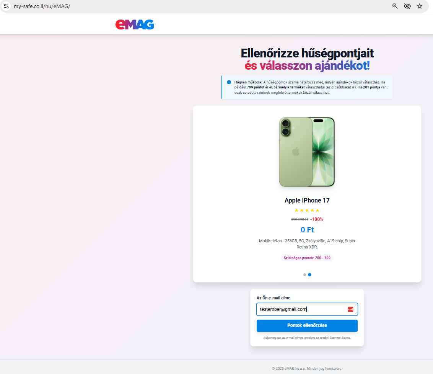This screenshot has width=433, height=374.
Task: Click the Szükséges pontok: 200 - 499 badge
Action: (307, 258)
